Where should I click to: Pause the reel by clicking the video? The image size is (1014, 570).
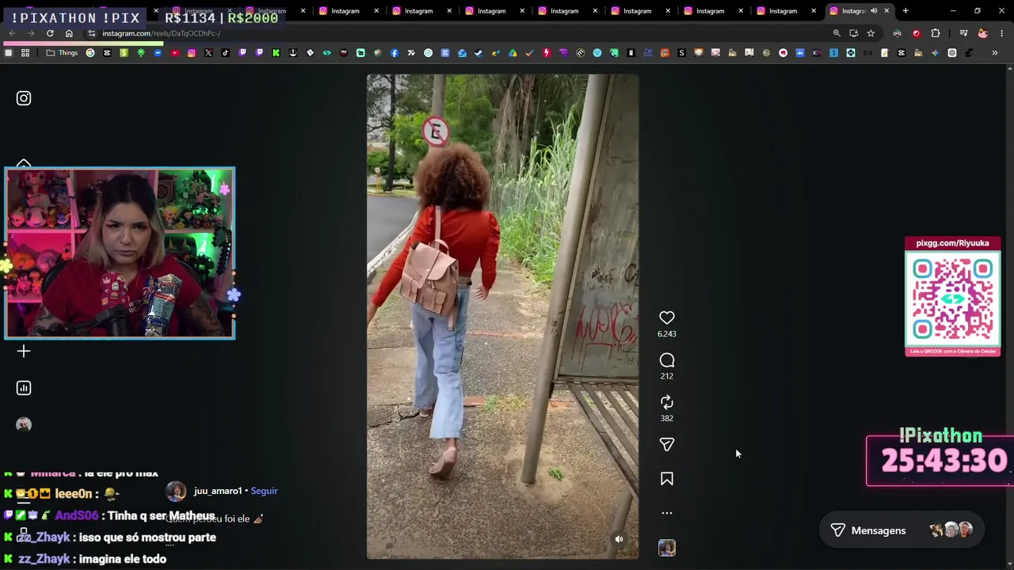click(502, 317)
